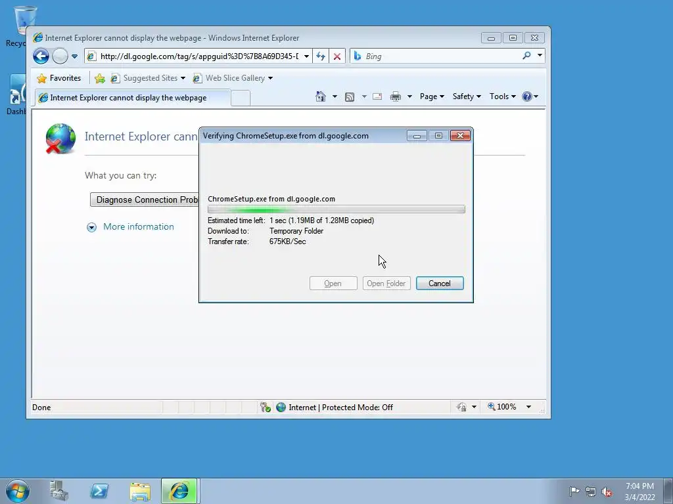
Task: Expand the Home button dropdown arrow
Action: click(335, 96)
